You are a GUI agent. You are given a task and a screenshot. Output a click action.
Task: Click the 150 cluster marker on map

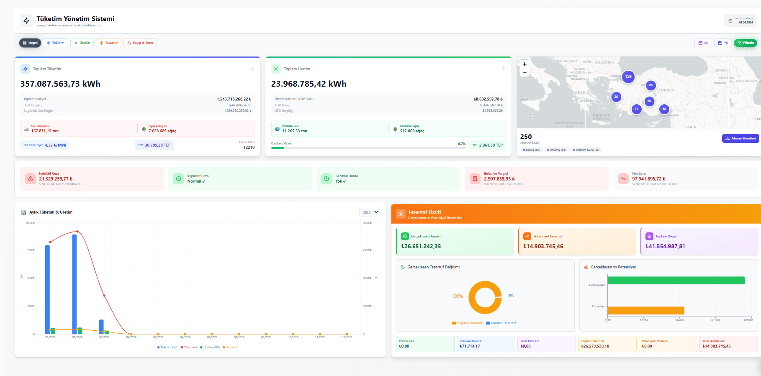click(628, 77)
